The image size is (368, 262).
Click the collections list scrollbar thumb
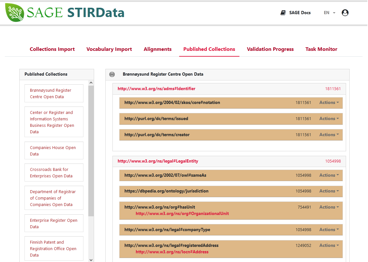tap(91, 151)
